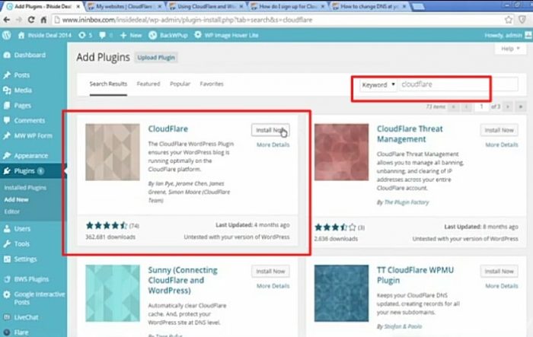Screen dimensions: 533x337
Task: Open The Plugin Factory author link
Action: 406,202
